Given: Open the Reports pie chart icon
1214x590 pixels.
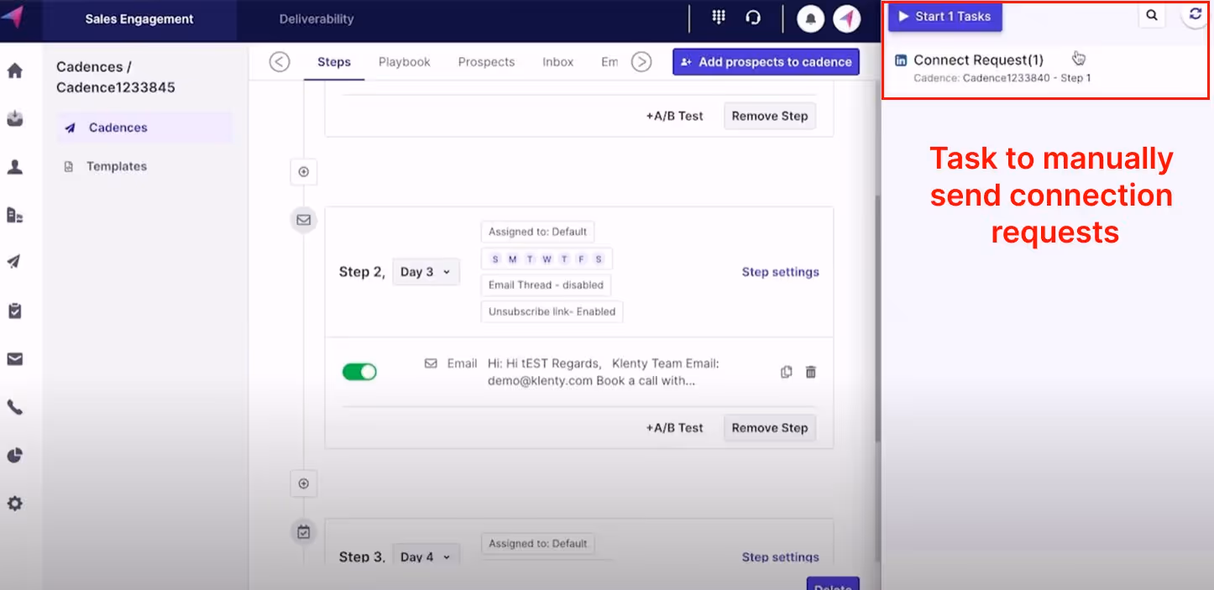Looking at the screenshot, I should click(x=15, y=455).
